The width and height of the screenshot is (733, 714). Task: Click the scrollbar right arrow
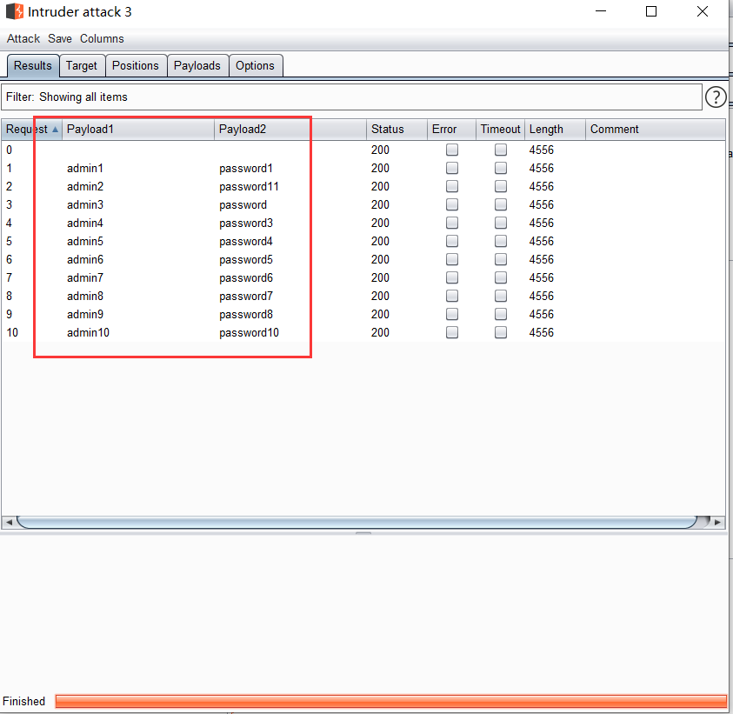717,522
